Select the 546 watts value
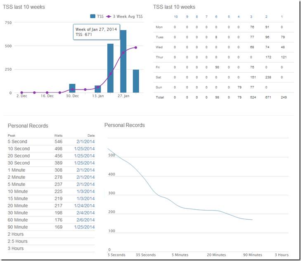This screenshot has width=301, height=261. (58, 142)
